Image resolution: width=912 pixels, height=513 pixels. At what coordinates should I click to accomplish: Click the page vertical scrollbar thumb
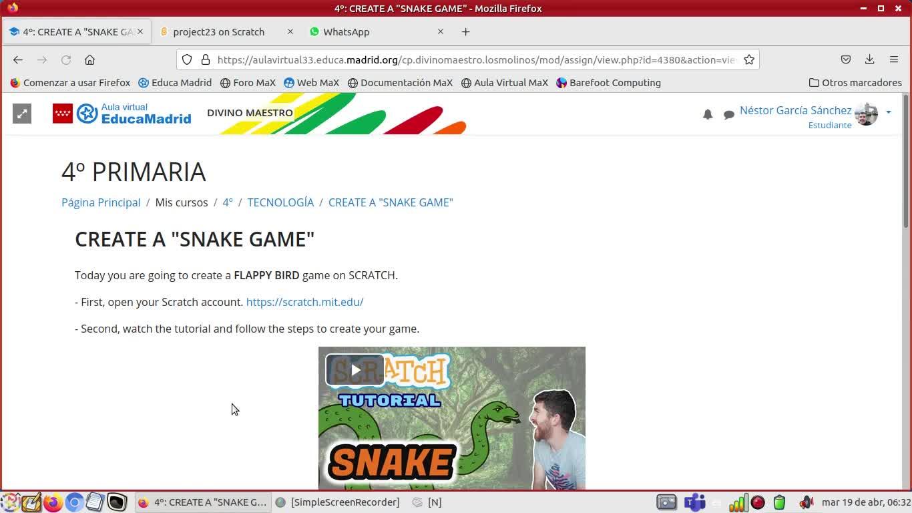[x=906, y=160]
